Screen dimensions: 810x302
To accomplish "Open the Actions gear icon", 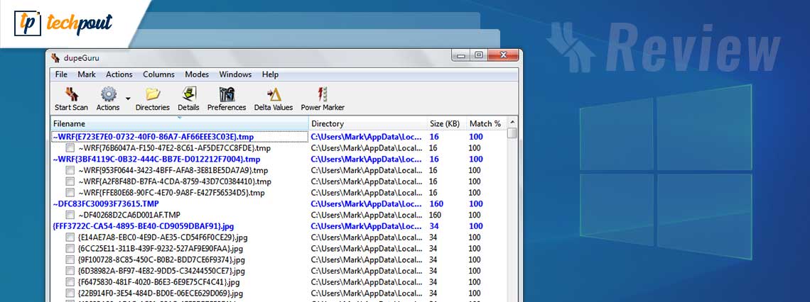I will [108, 94].
